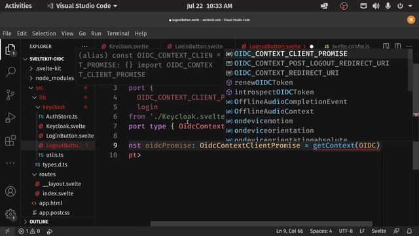Open index.svelte in the explorer
419x236 pixels.
click(x=58, y=193)
